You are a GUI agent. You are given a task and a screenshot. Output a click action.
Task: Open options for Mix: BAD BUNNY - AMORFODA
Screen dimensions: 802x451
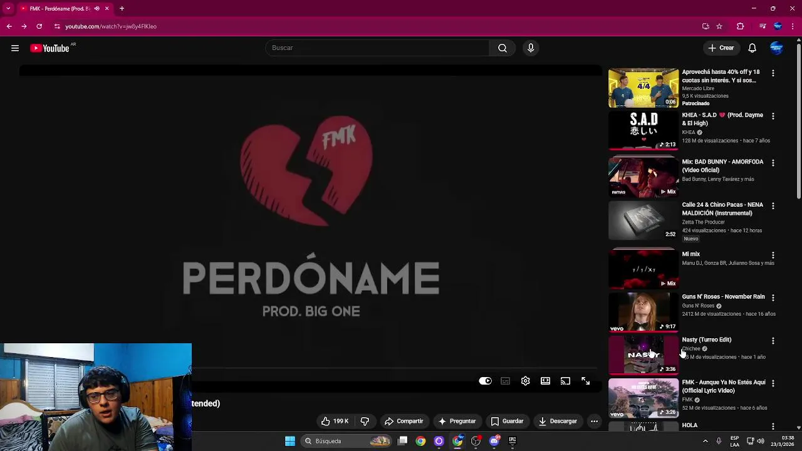point(773,163)
